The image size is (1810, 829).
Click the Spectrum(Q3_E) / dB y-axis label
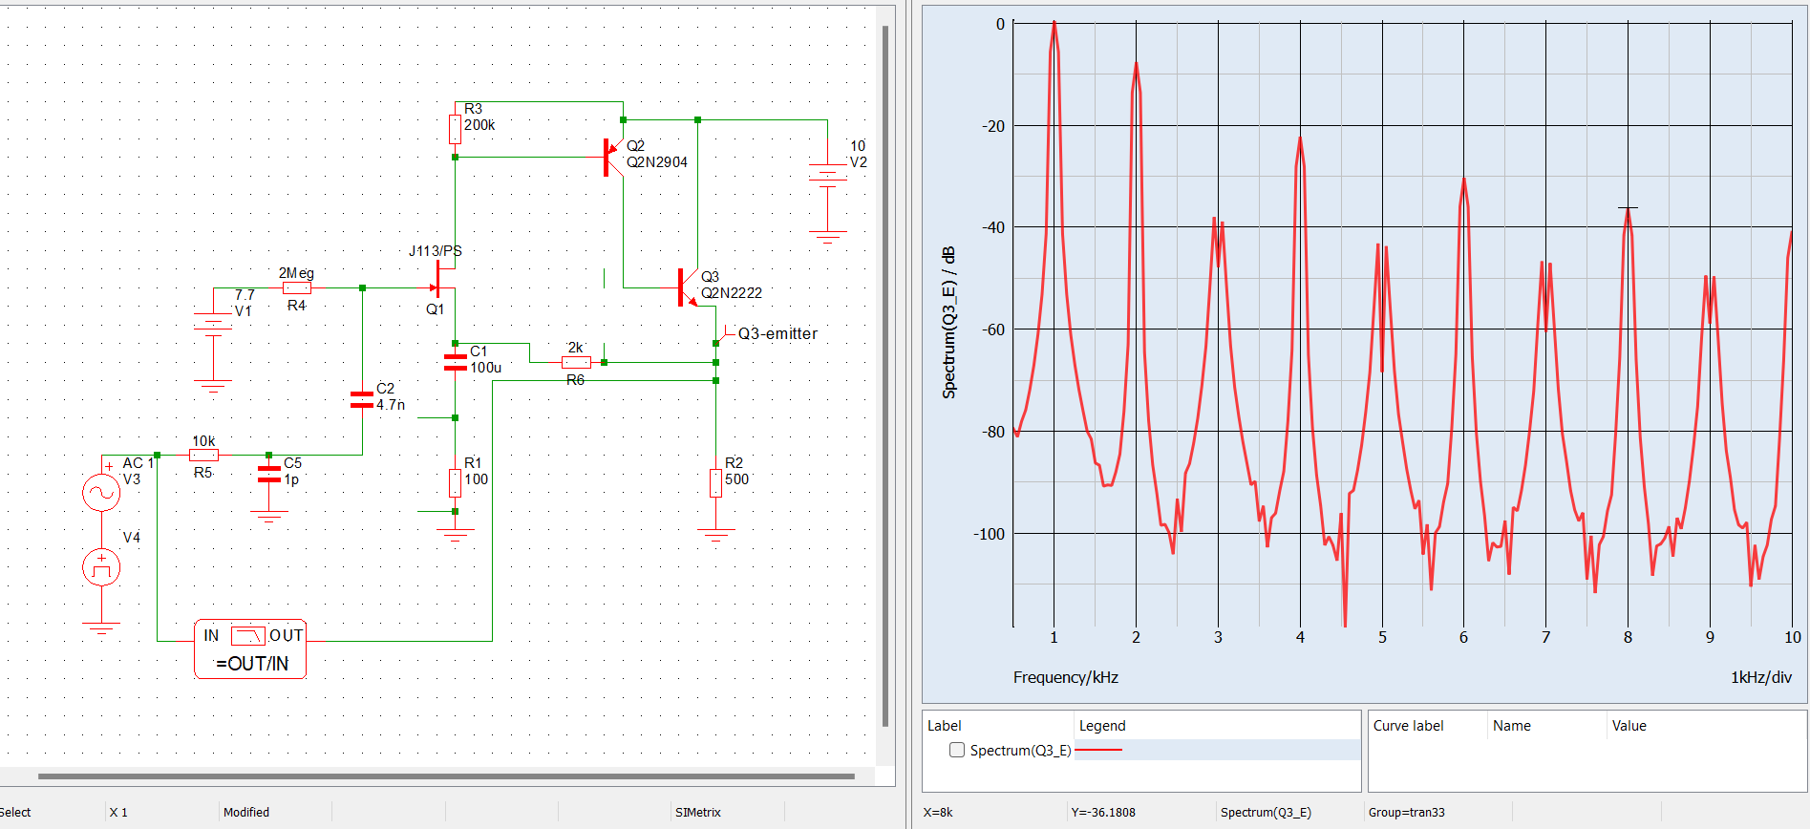[x=948, y=323]
